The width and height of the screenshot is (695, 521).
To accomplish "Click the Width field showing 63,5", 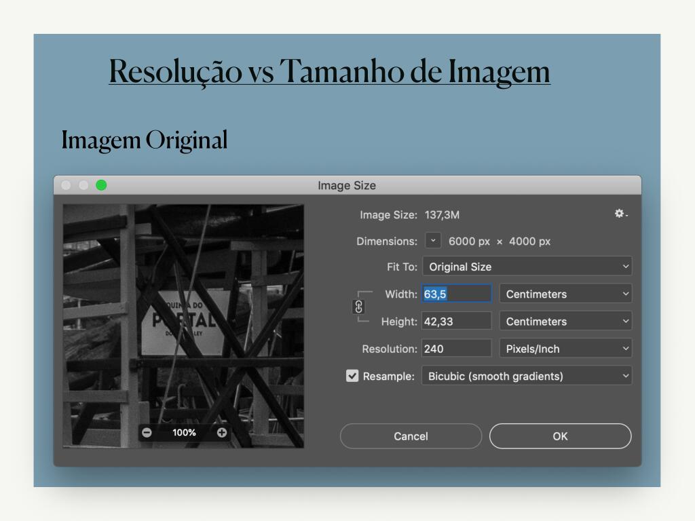I will point(456,294).
